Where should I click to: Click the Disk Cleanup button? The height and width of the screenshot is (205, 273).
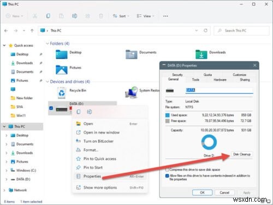click(x=242, y=154)
